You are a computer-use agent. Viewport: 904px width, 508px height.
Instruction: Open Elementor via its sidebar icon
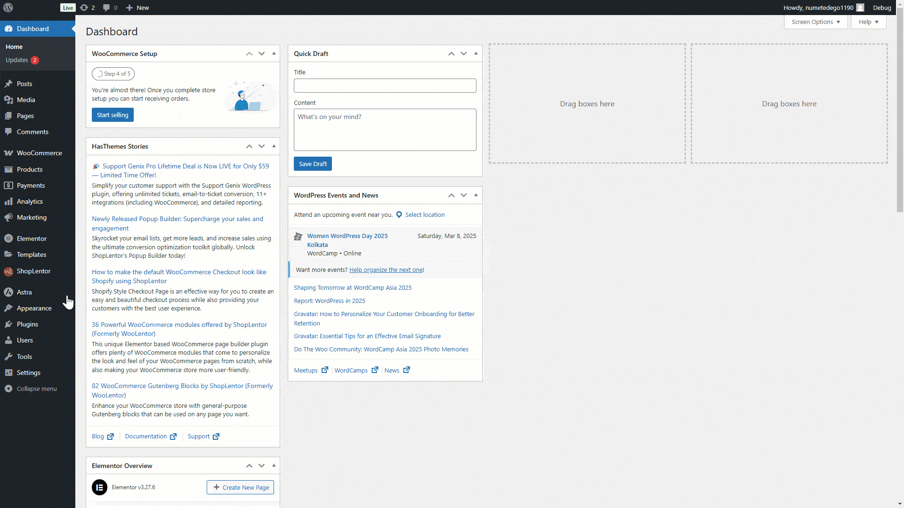coord(9,238)
